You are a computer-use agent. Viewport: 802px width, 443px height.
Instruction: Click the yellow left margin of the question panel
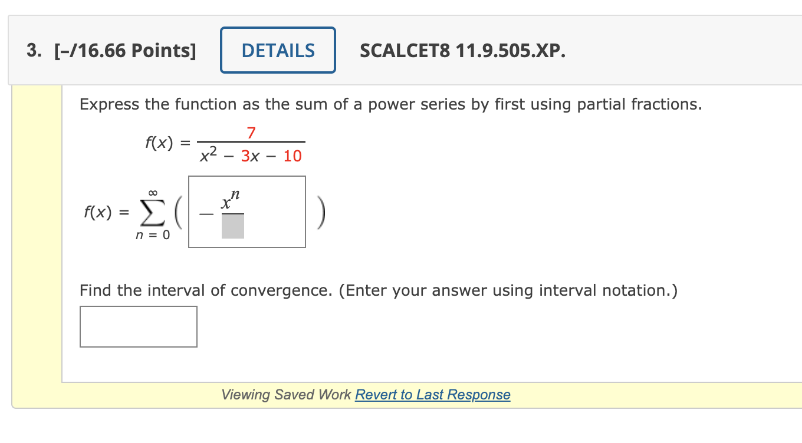(x=35, y=236)
